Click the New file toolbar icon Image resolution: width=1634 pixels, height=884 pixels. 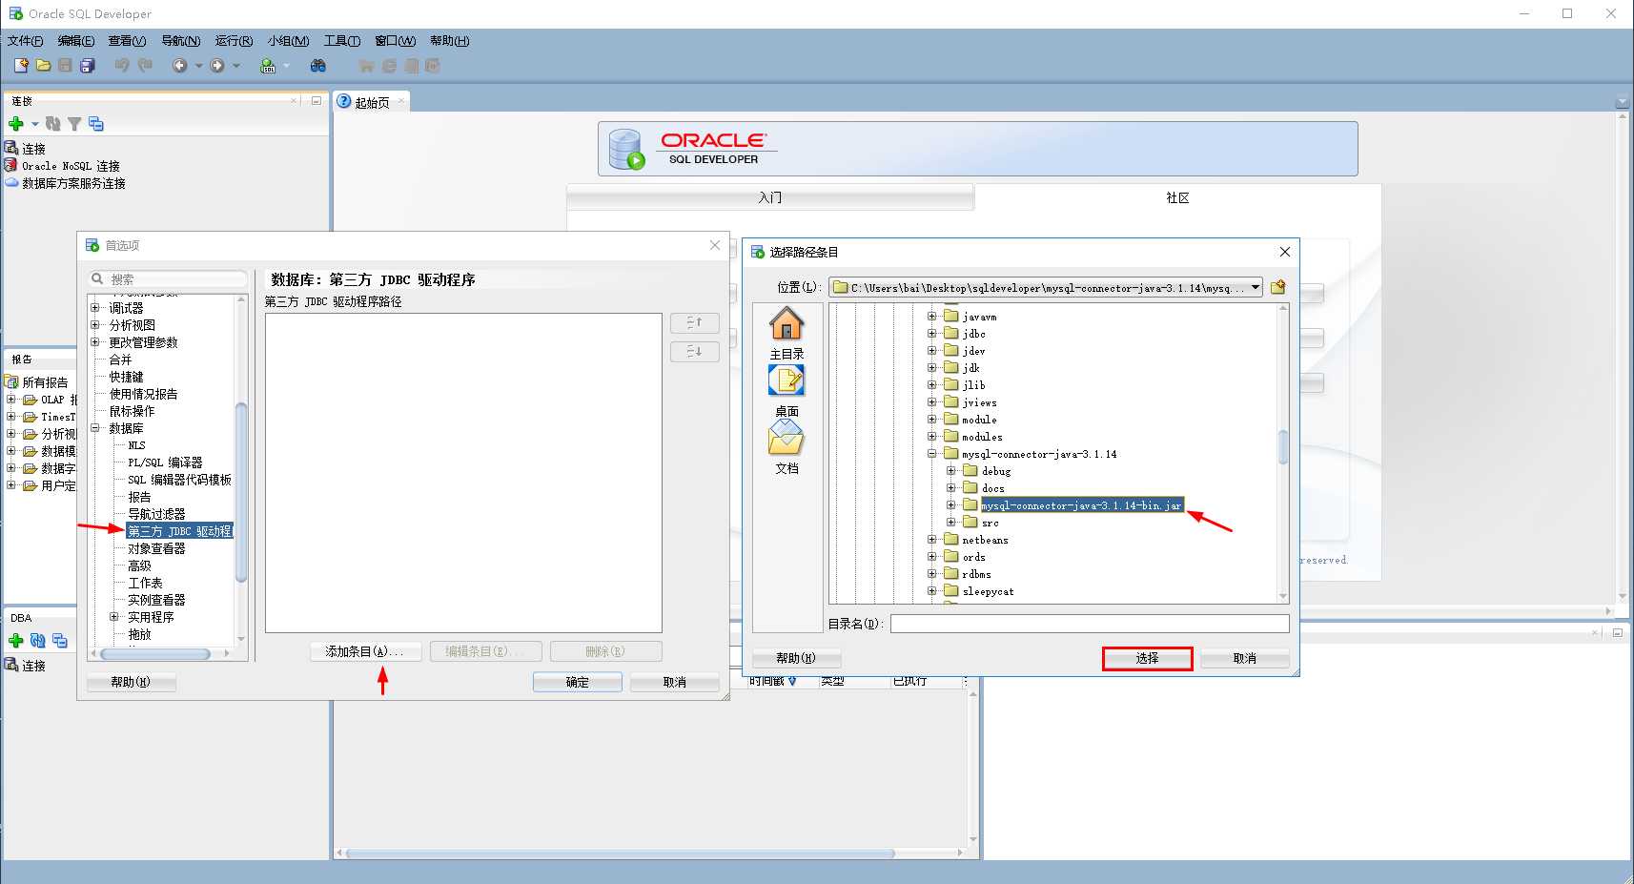tap(21, 65)
